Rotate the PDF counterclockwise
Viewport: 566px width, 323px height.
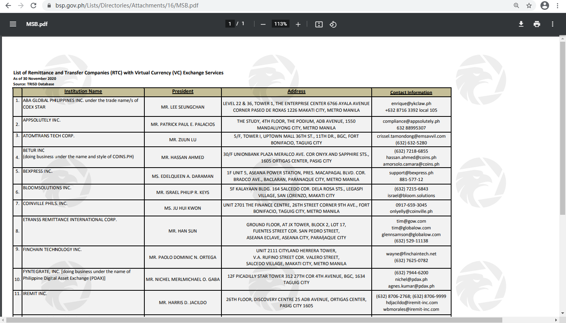(333, 24)
